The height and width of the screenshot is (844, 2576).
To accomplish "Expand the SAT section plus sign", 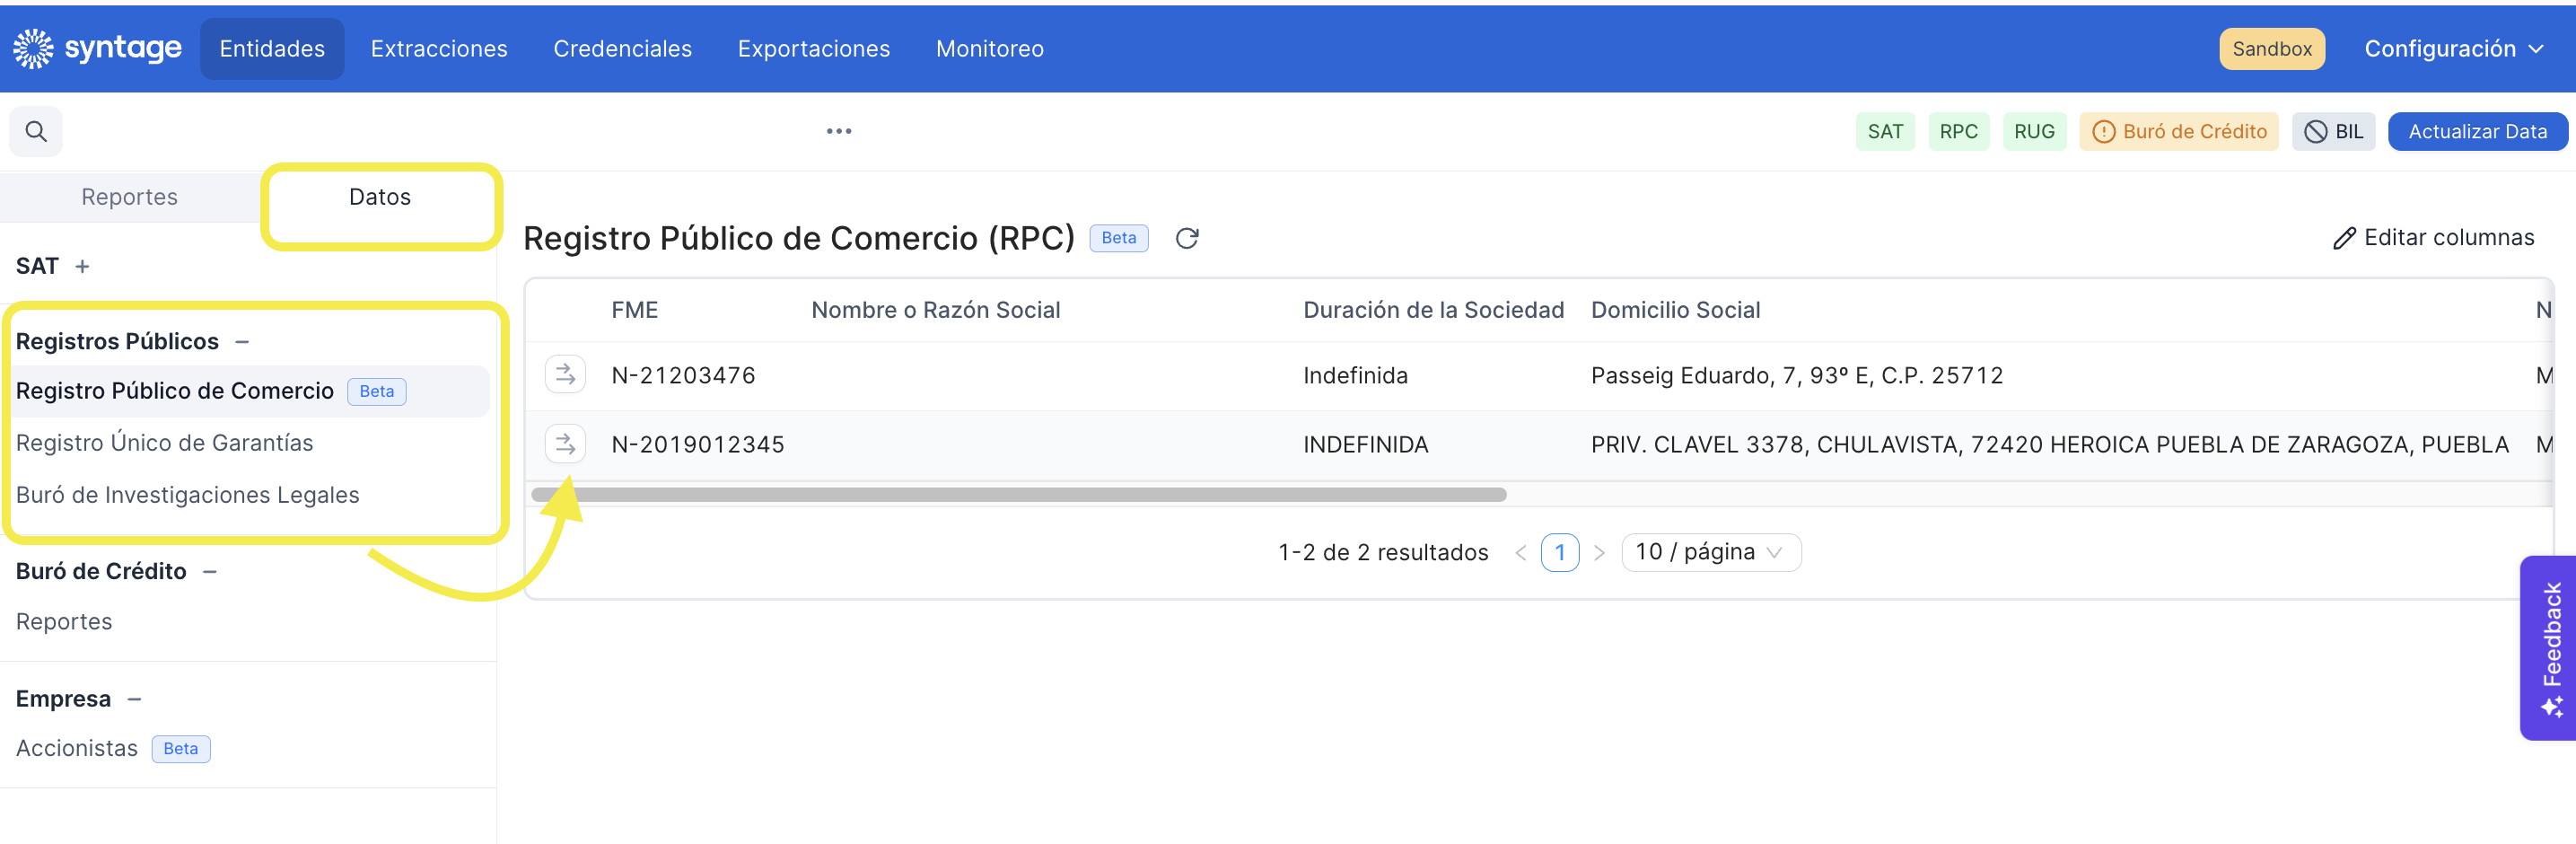I will (82, 266).
